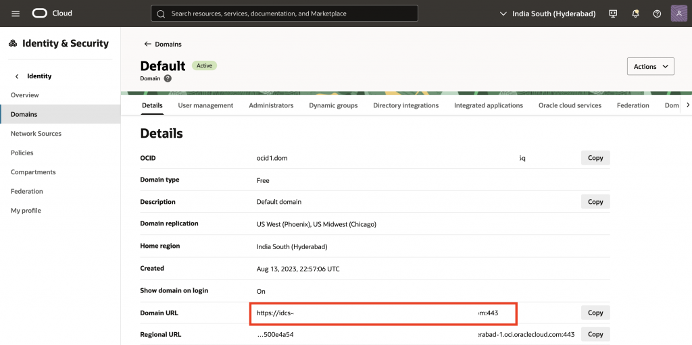Click the Domain help info icon
Screen dimensions: 692x345
(x=168, y=78)
